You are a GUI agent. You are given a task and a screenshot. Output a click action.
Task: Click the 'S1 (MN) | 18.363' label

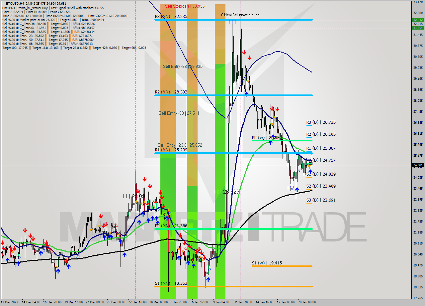click(171, 283)
